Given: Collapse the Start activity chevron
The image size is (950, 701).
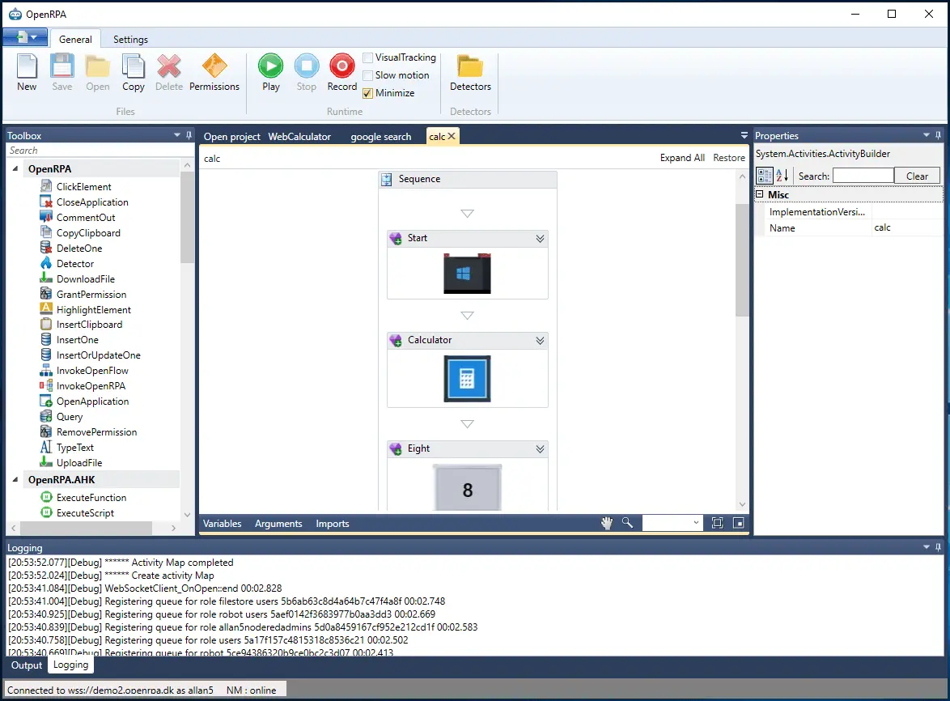Looking at the screenshot, I should [x=540, y=239].
